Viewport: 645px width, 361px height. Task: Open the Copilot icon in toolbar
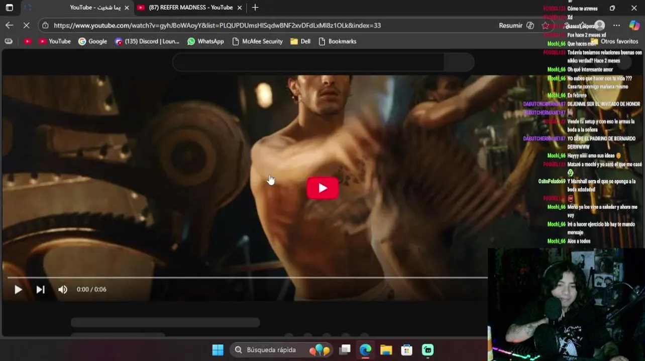(634, 25)
